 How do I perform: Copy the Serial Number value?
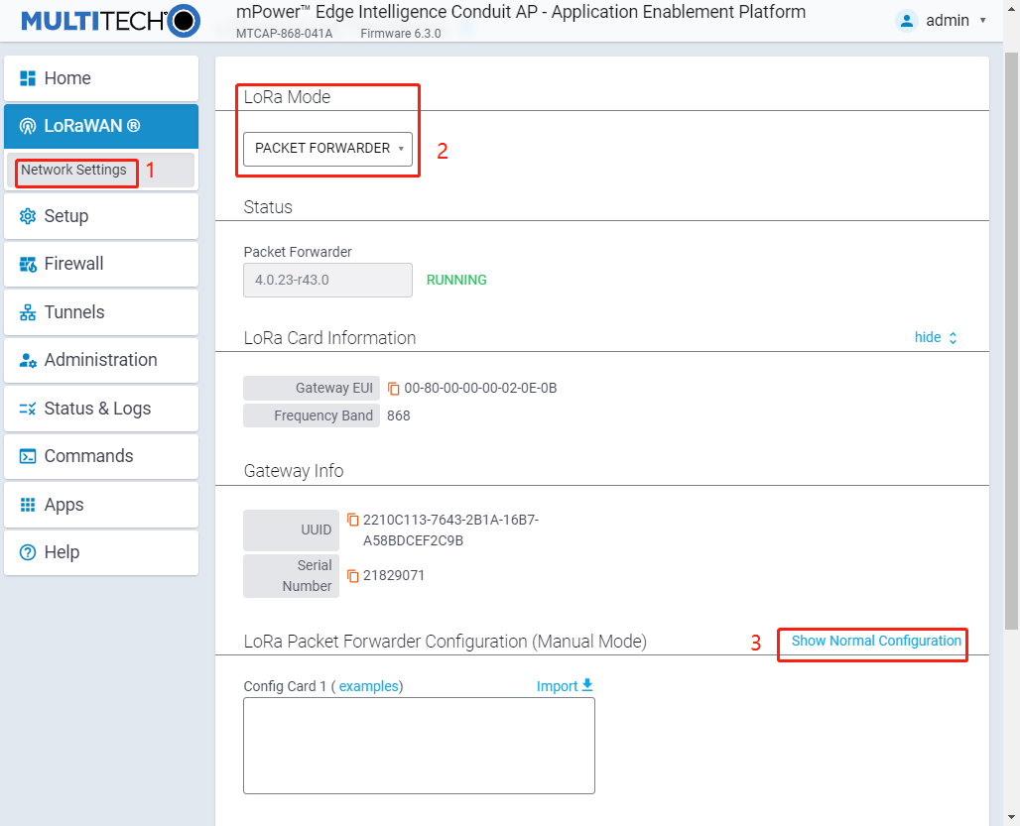pos(352,576)
